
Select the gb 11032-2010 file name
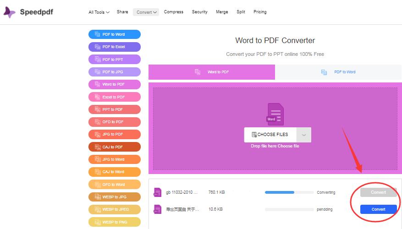coord(182,192)
